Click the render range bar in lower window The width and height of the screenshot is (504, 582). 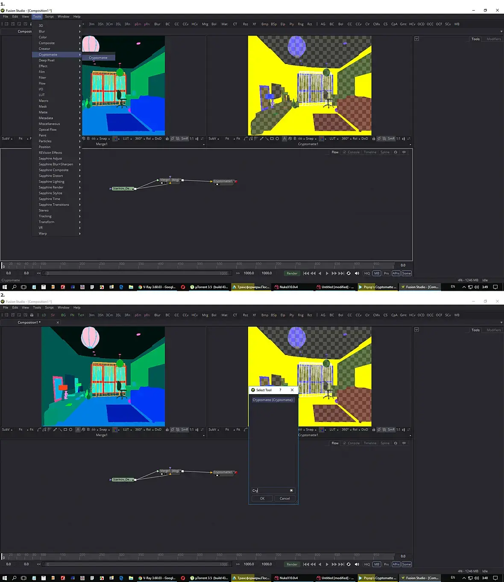(137, 564)
